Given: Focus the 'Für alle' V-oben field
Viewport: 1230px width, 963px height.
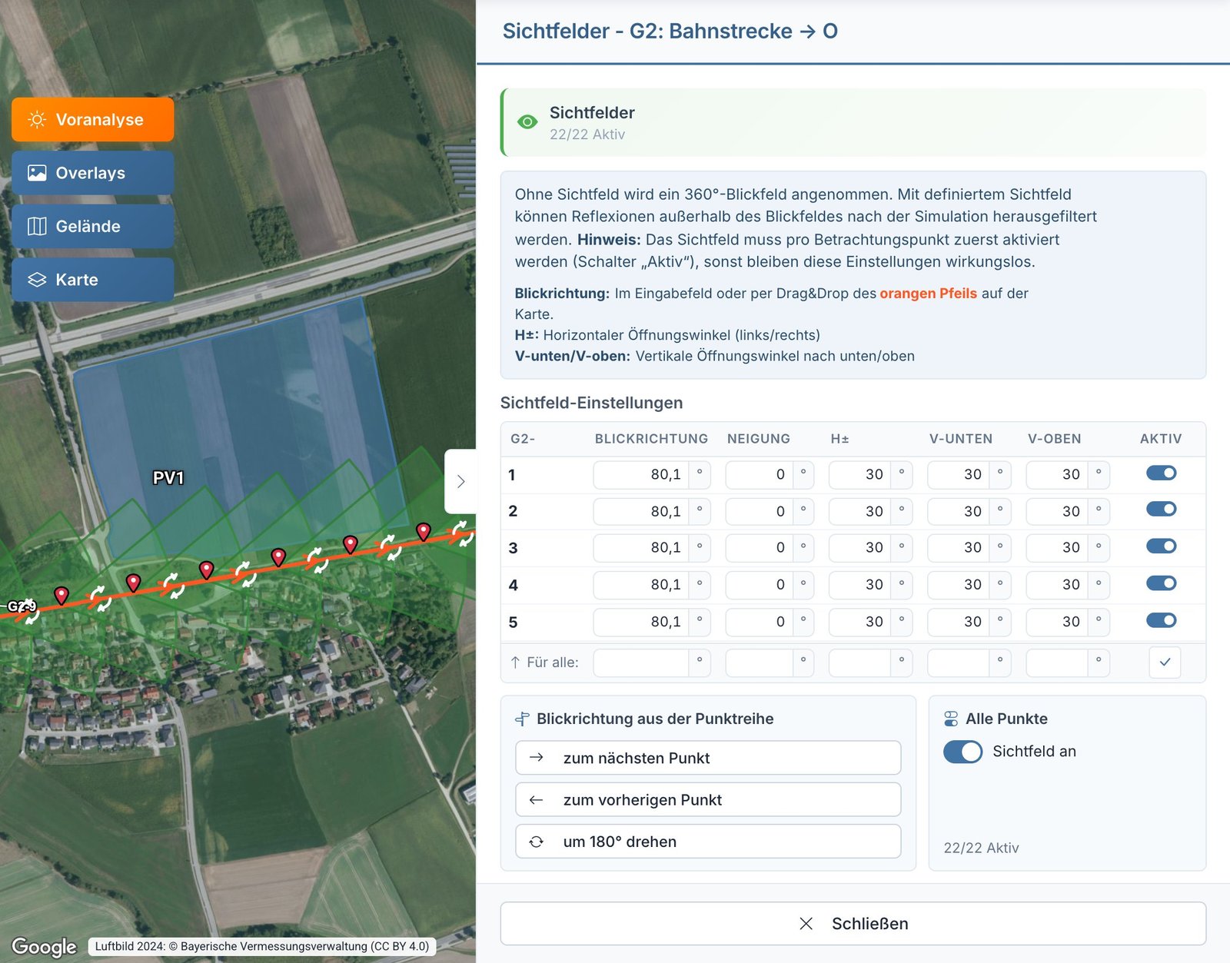Looking at the screenshot, I should coord(1057,662).
